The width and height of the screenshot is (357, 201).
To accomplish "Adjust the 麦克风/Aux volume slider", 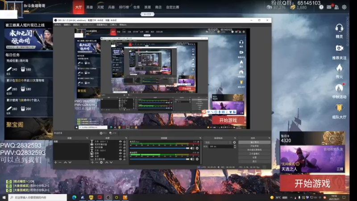I will click(x=160, y=148).
